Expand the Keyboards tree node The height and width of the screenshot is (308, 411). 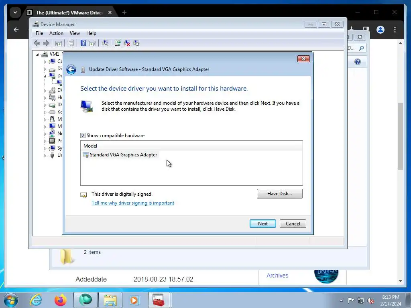point(45,112)
